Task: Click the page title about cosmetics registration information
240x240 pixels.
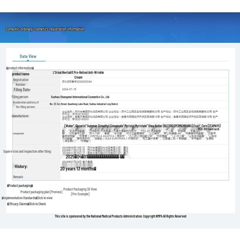Action: (x=45, y=29)
